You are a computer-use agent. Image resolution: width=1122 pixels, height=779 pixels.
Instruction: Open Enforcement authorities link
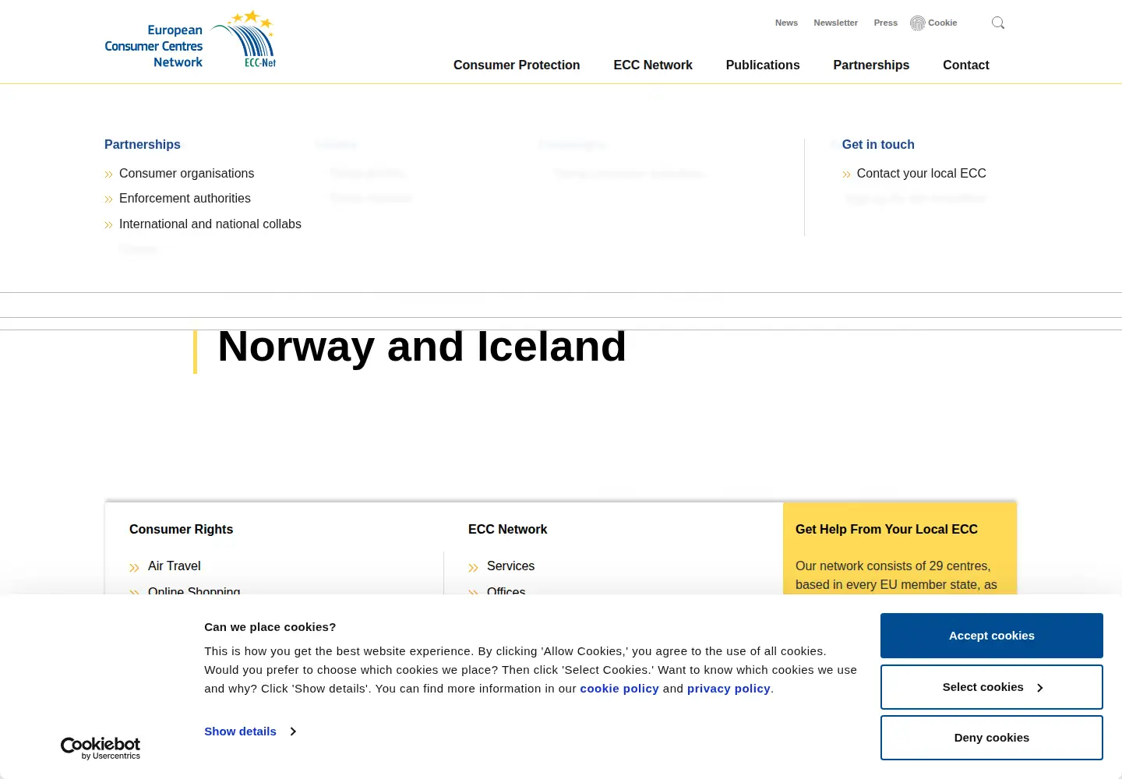(x=185, y=199)
